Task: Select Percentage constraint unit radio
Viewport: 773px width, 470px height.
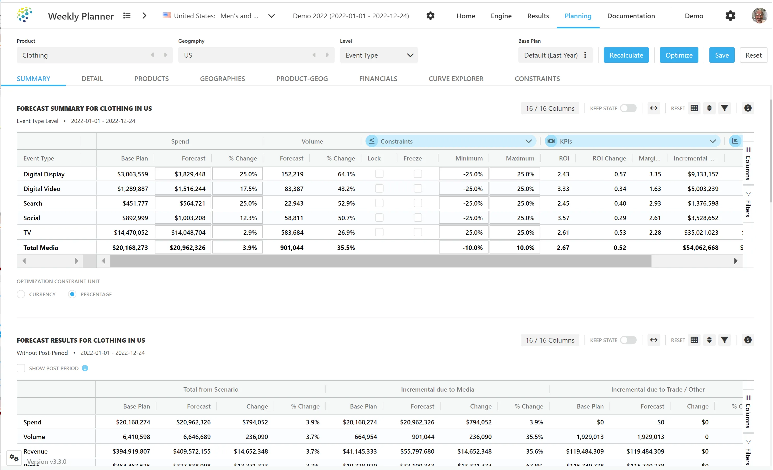Action: (72, 294)
